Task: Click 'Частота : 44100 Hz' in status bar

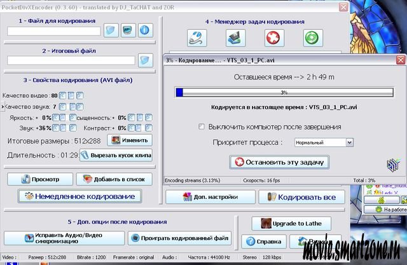Action: coord(209,257)
